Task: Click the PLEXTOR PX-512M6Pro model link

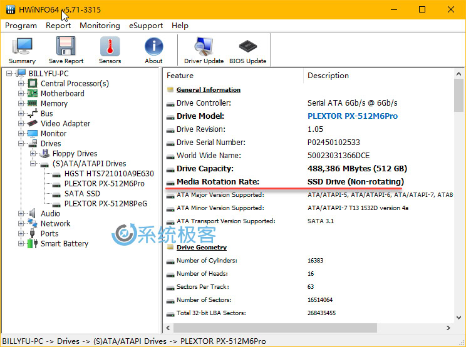Action: point(353,116)
